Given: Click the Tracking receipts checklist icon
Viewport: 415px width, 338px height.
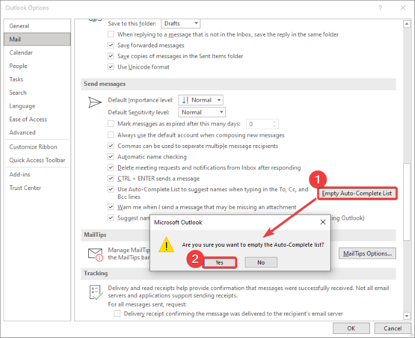Looking at the screenshot, I should click(x=96, y=292).
